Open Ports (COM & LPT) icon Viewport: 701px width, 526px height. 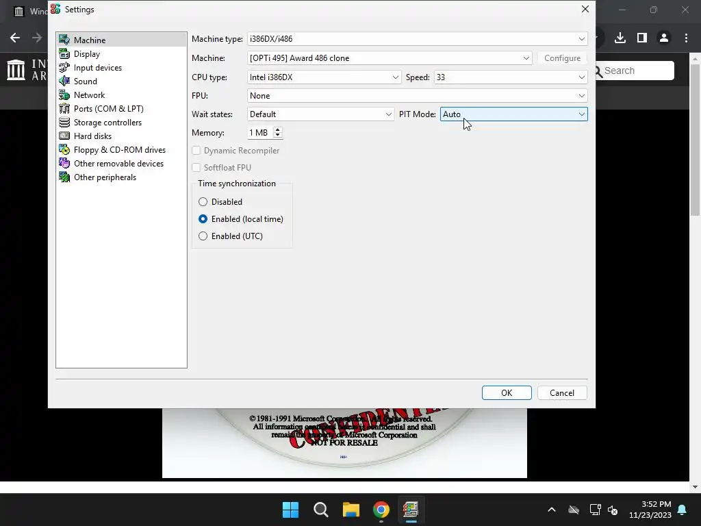pos(64,109)
